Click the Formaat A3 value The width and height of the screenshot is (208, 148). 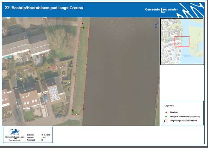coord(42,140)
